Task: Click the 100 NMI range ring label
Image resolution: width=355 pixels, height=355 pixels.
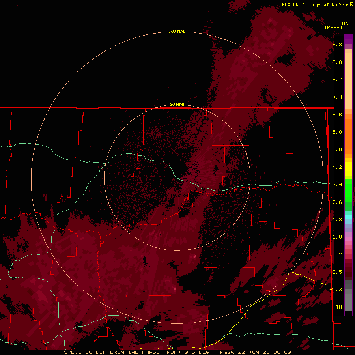Action: (x=177, y=31)
